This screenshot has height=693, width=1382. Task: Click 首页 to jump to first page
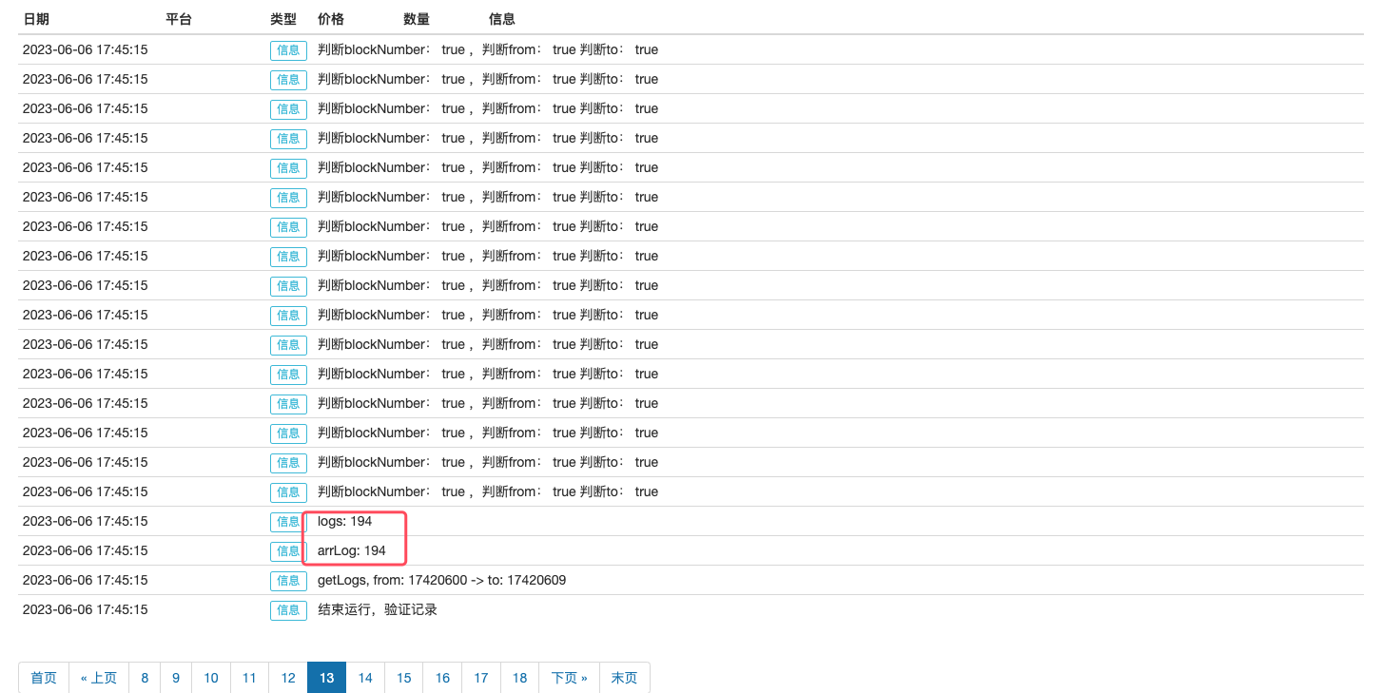[x=43, y=678]
